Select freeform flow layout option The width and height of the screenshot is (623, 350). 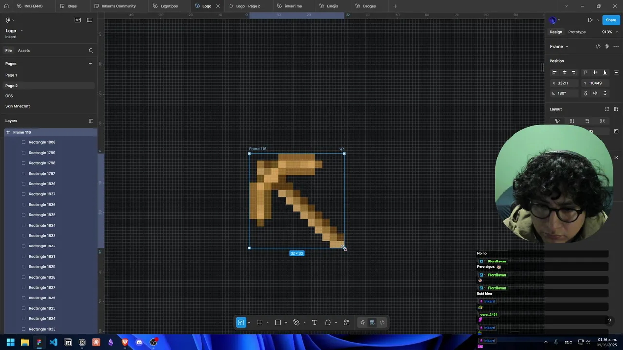pyautogui.click(x=557, y=121)
